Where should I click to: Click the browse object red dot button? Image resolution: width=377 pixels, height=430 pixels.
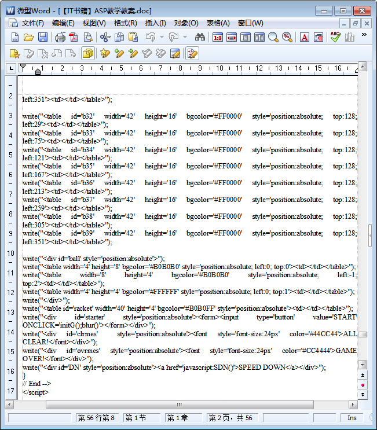363,385
